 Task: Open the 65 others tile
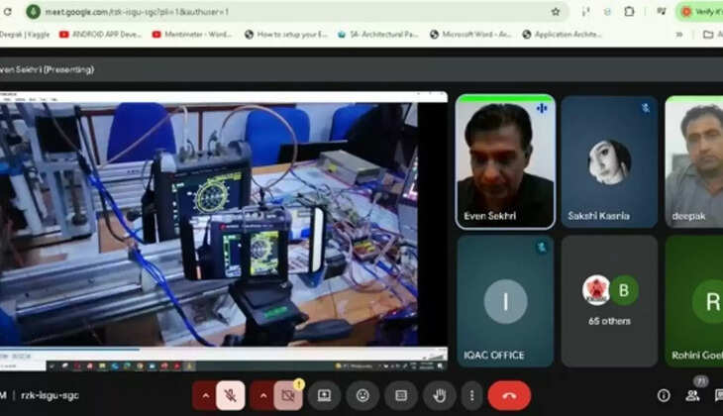(609, 301)
